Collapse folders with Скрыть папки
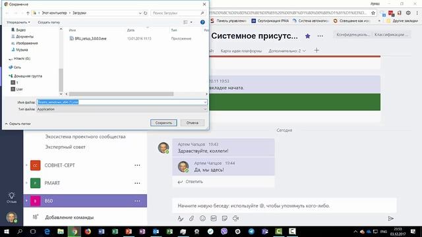This screenshot has height=237, width=422. point(18,124)
